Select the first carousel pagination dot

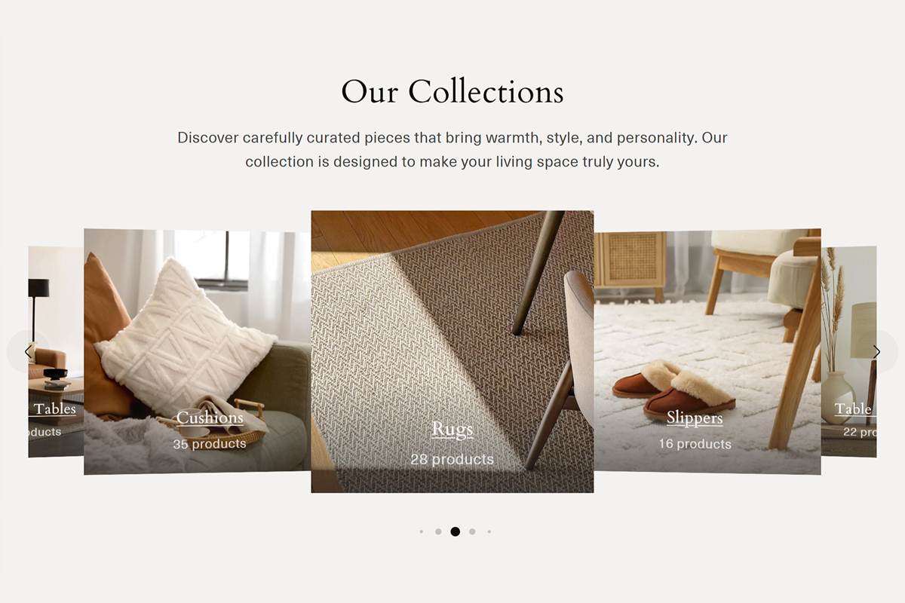(421, 531)
